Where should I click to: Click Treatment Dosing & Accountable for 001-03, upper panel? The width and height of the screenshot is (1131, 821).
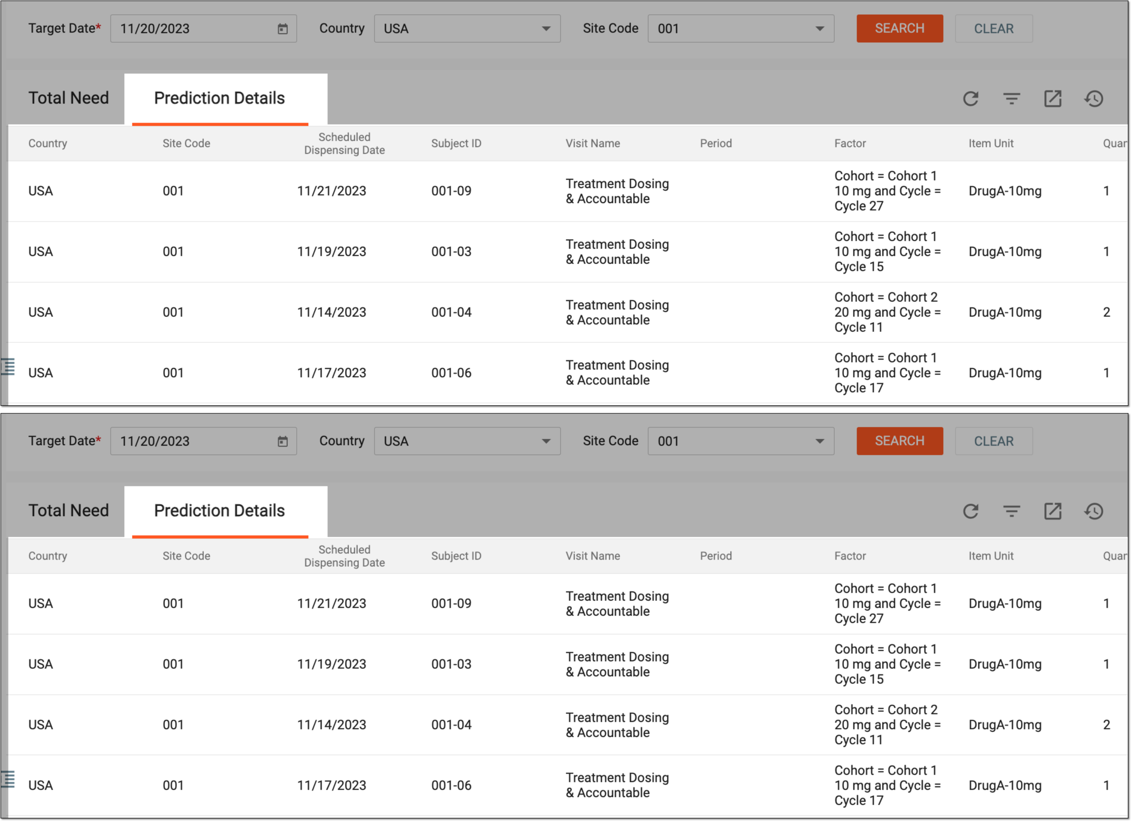click(617, 252)
